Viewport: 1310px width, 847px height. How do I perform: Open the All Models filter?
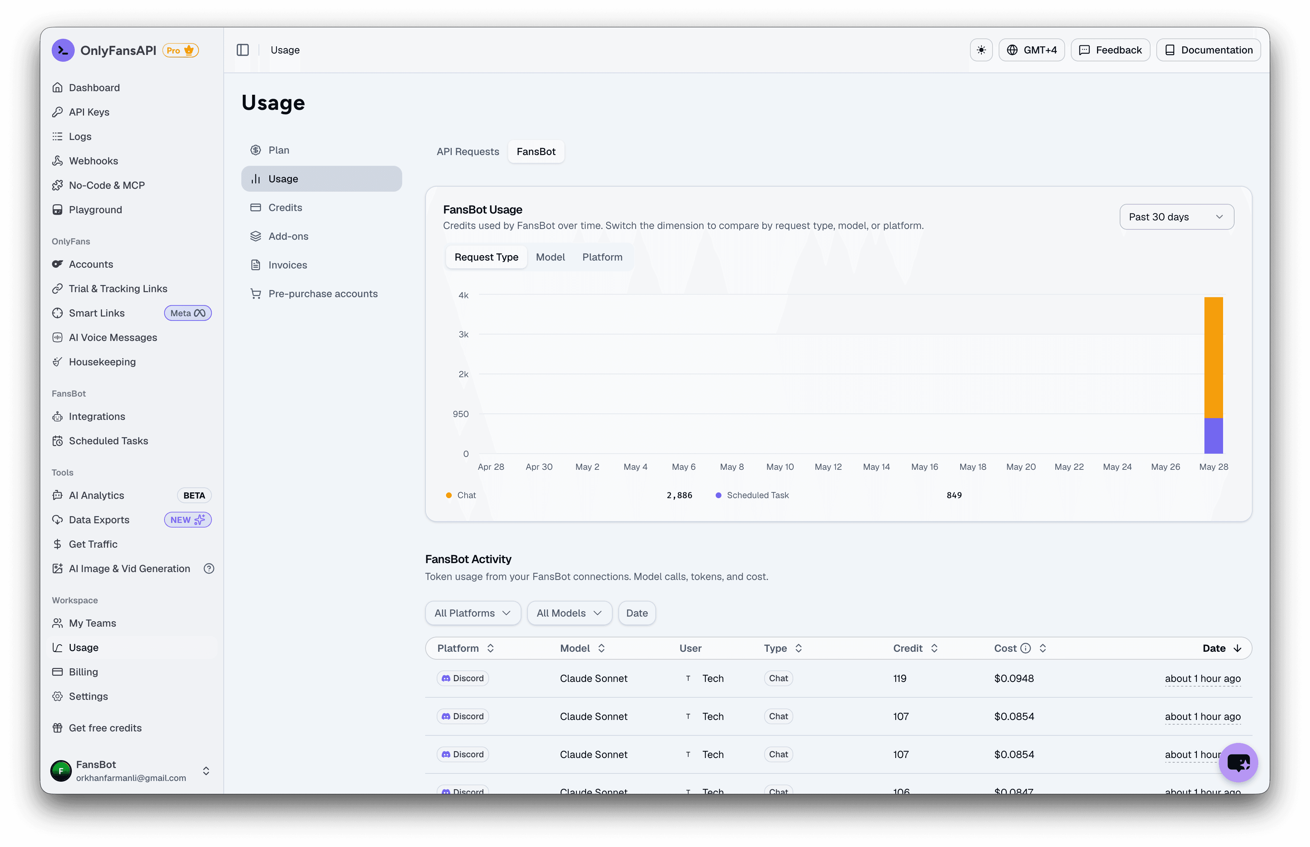click(570, 613)
